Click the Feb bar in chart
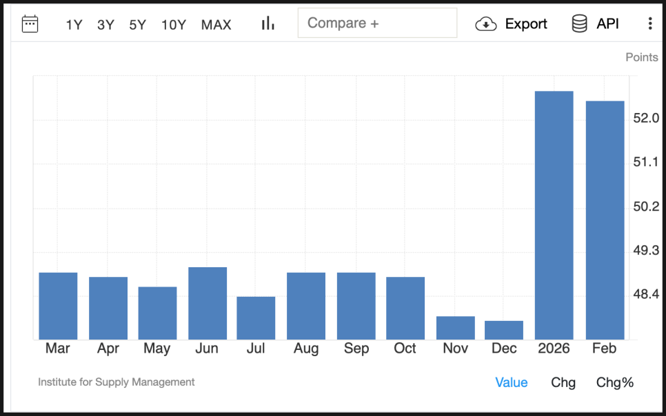This screenshot has width=666, height=416. tap(605, 220)
